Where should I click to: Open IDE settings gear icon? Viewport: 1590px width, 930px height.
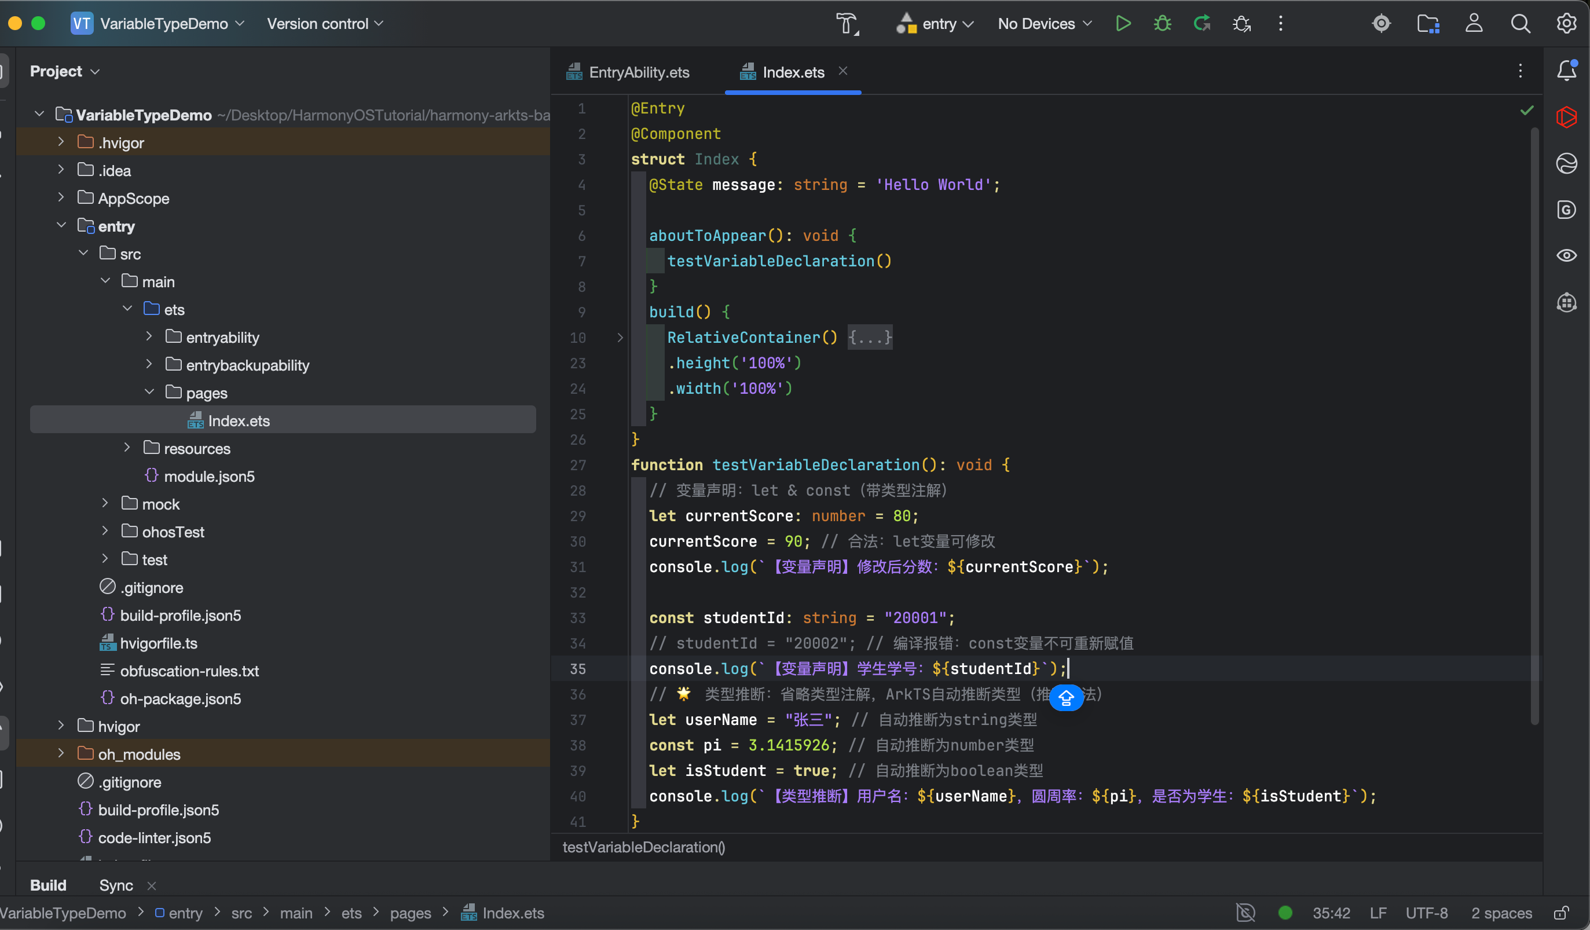(1567, 24)
